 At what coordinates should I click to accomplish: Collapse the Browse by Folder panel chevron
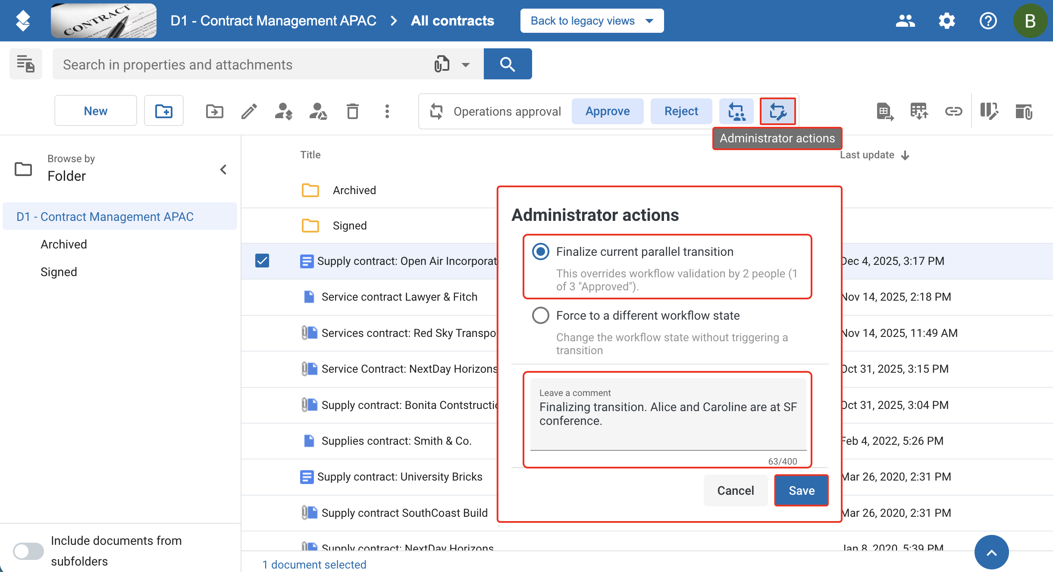pyautogui.click(x=223, y=170)
